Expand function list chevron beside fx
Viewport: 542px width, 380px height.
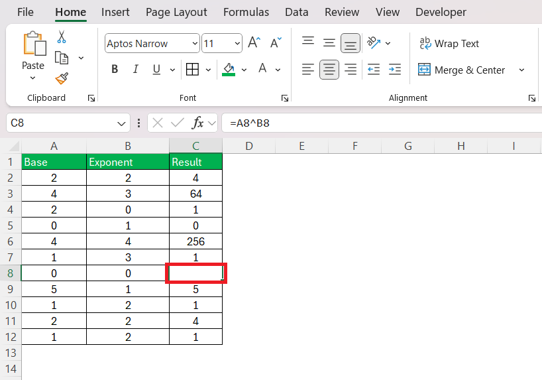tap(212, 123)
